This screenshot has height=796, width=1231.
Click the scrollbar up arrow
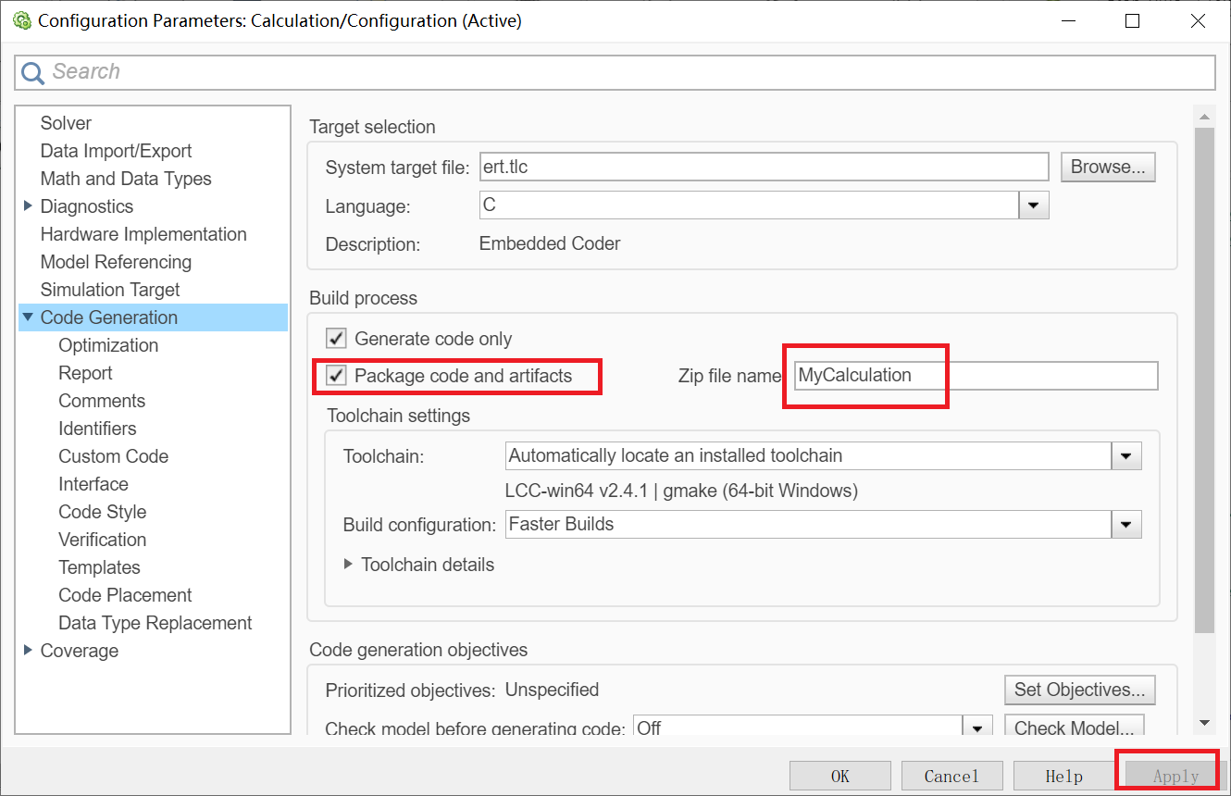point(1204,118)
